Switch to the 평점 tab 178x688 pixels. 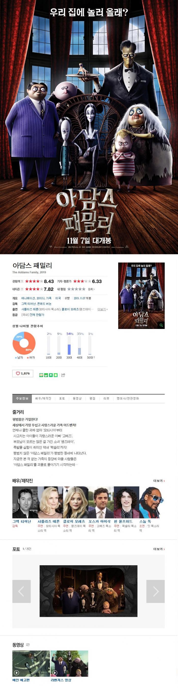click(x=92, y=399)
